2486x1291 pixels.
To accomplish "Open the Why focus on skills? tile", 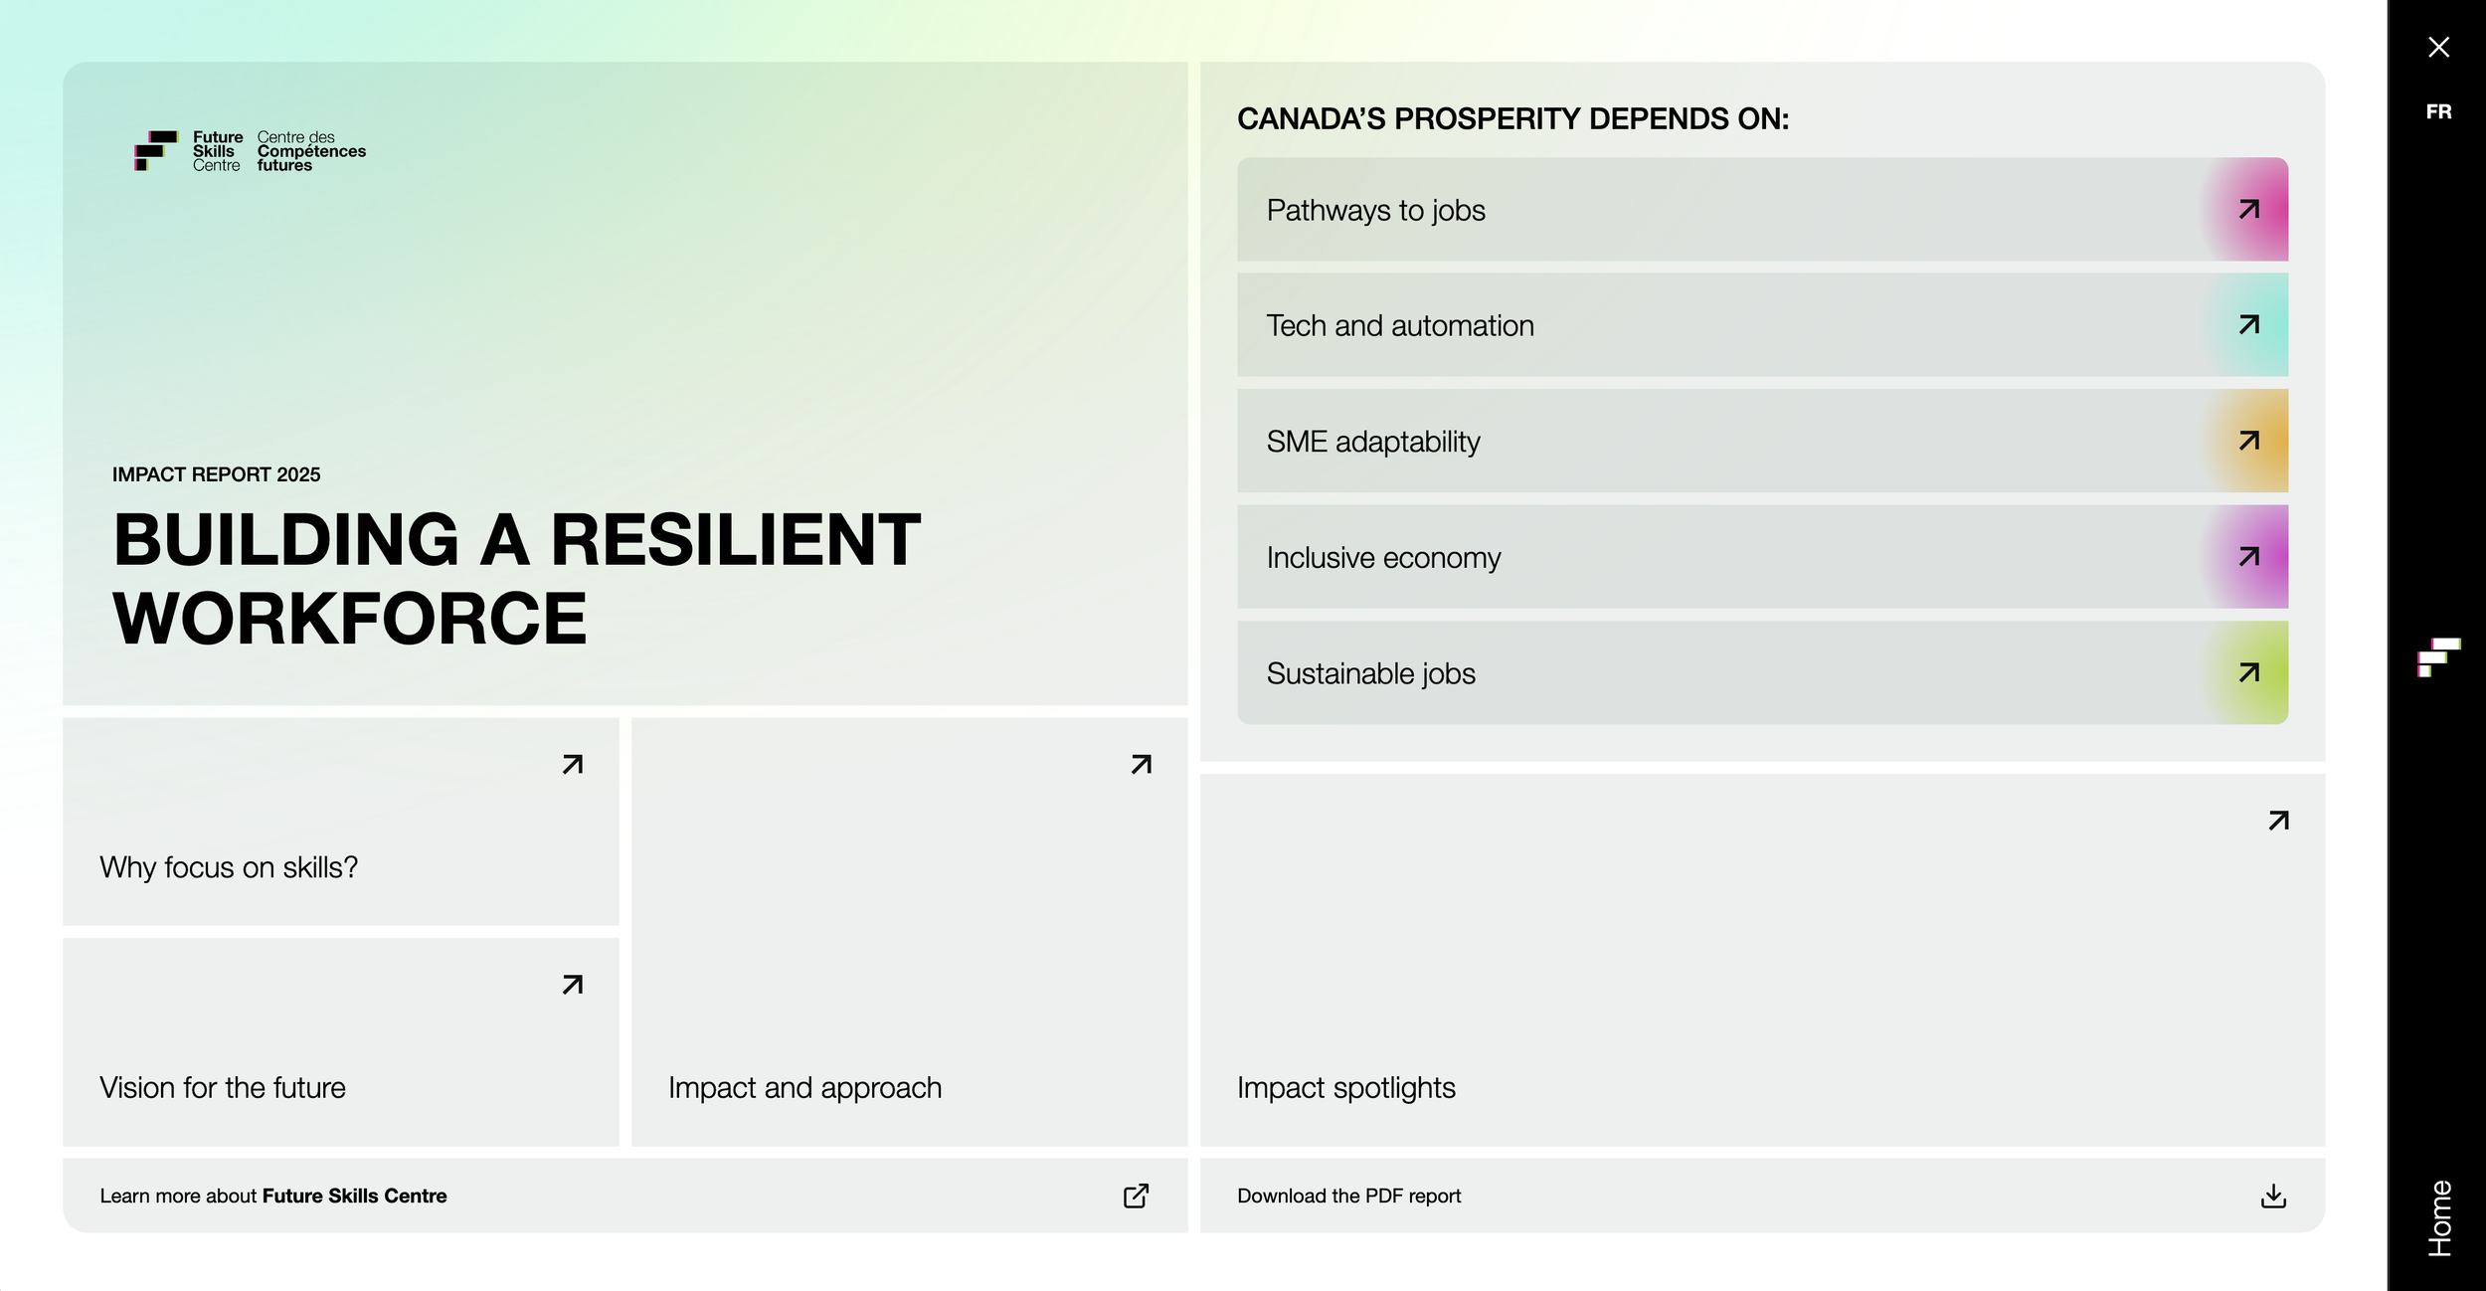I will (x=341, y=822).
